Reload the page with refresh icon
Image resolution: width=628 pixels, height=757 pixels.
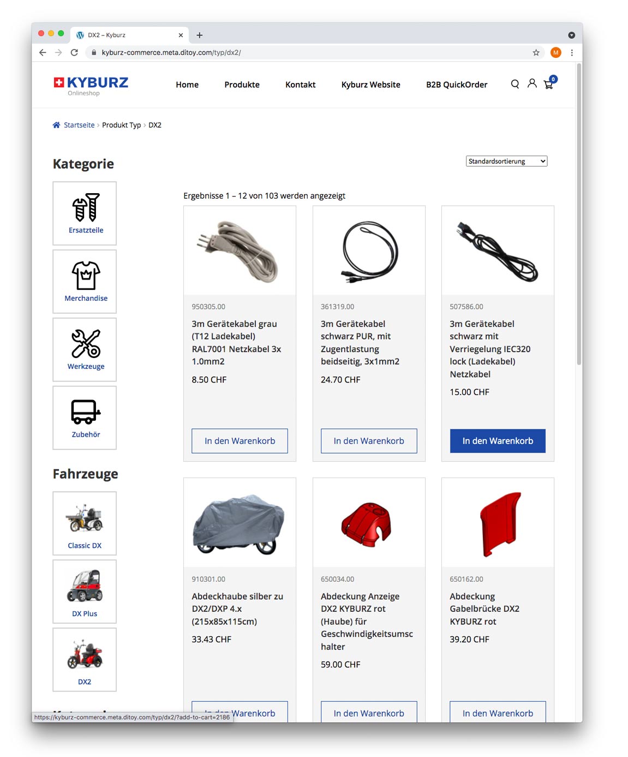(74, 52)
